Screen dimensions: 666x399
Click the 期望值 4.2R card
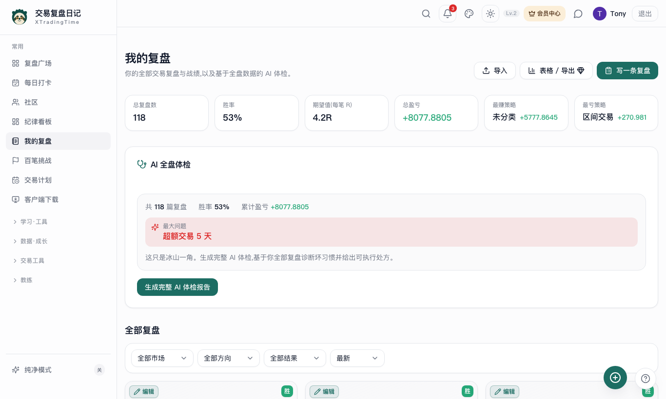click(347, 113)
